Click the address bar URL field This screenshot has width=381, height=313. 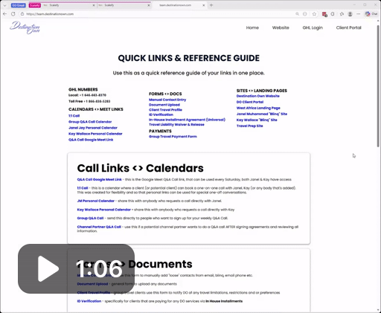click(x=159, y=14)
